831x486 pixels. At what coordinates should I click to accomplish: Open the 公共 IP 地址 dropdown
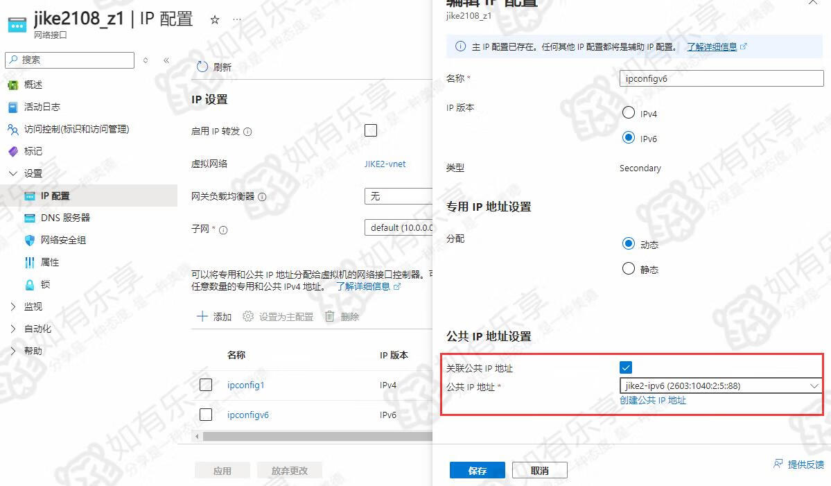coord(721,386)
